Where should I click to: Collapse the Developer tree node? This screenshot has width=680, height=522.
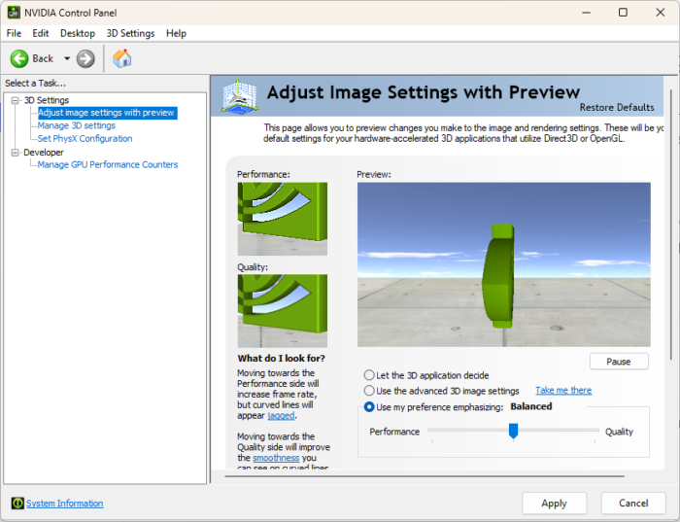[15, 153]
